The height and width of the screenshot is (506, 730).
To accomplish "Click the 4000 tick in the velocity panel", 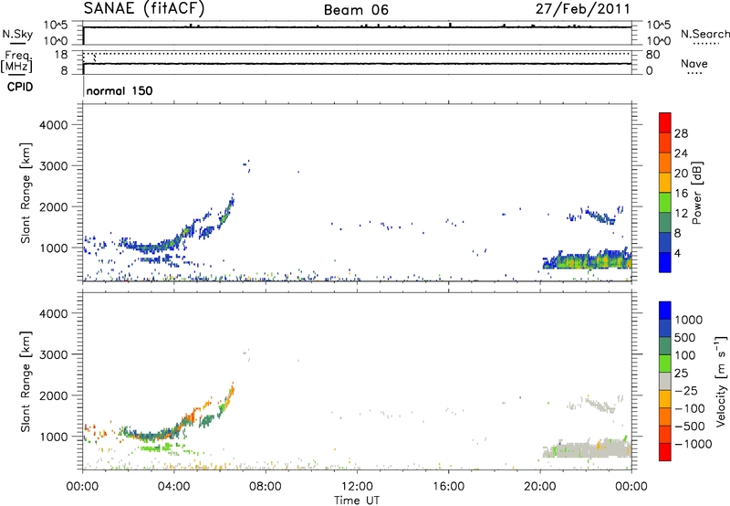I will click(53, 313).
